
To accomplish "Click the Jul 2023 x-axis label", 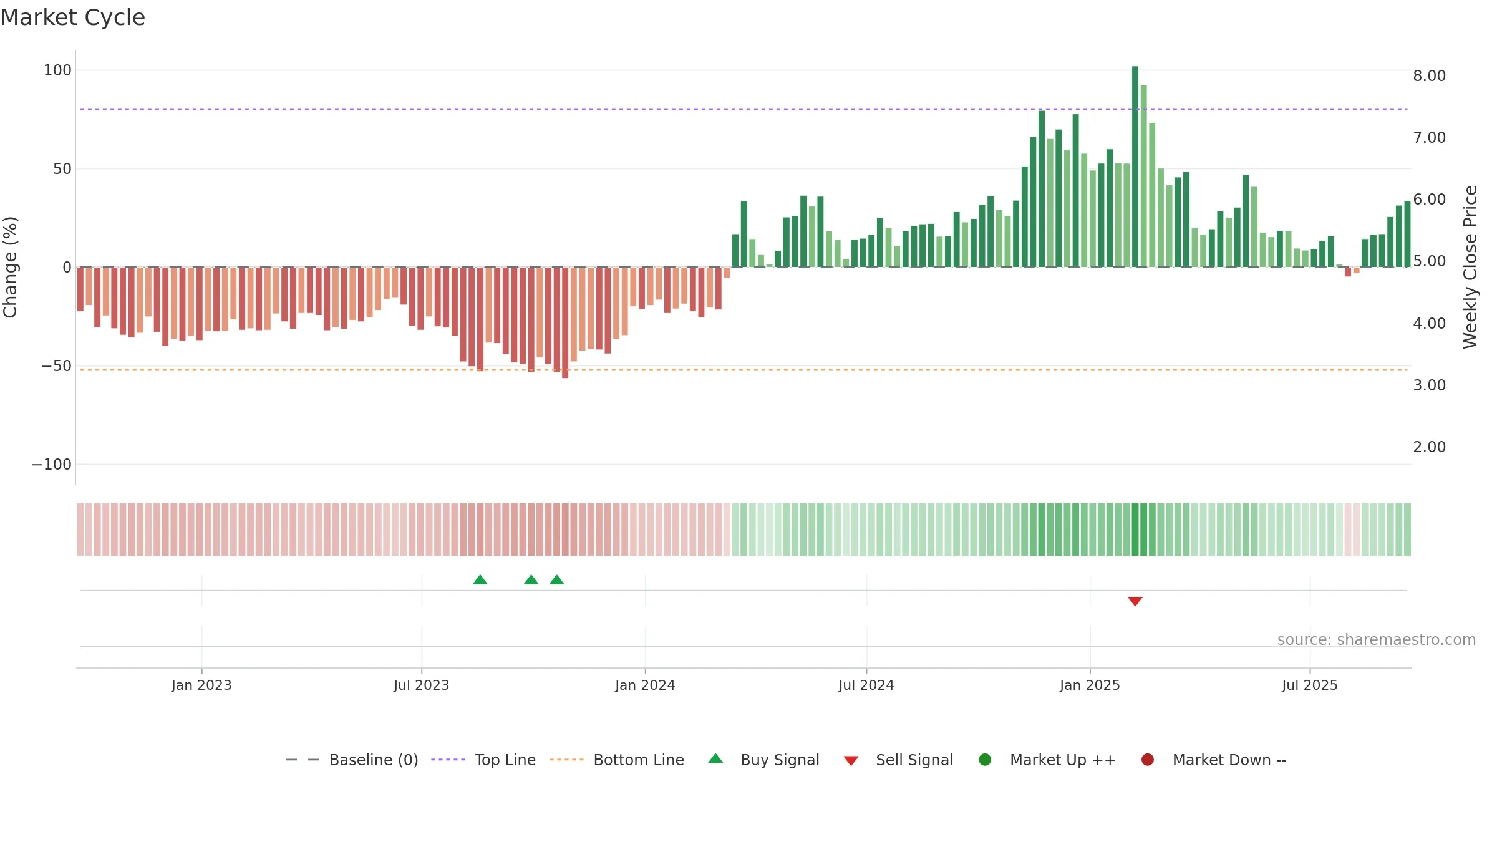I will coord(422,685).
